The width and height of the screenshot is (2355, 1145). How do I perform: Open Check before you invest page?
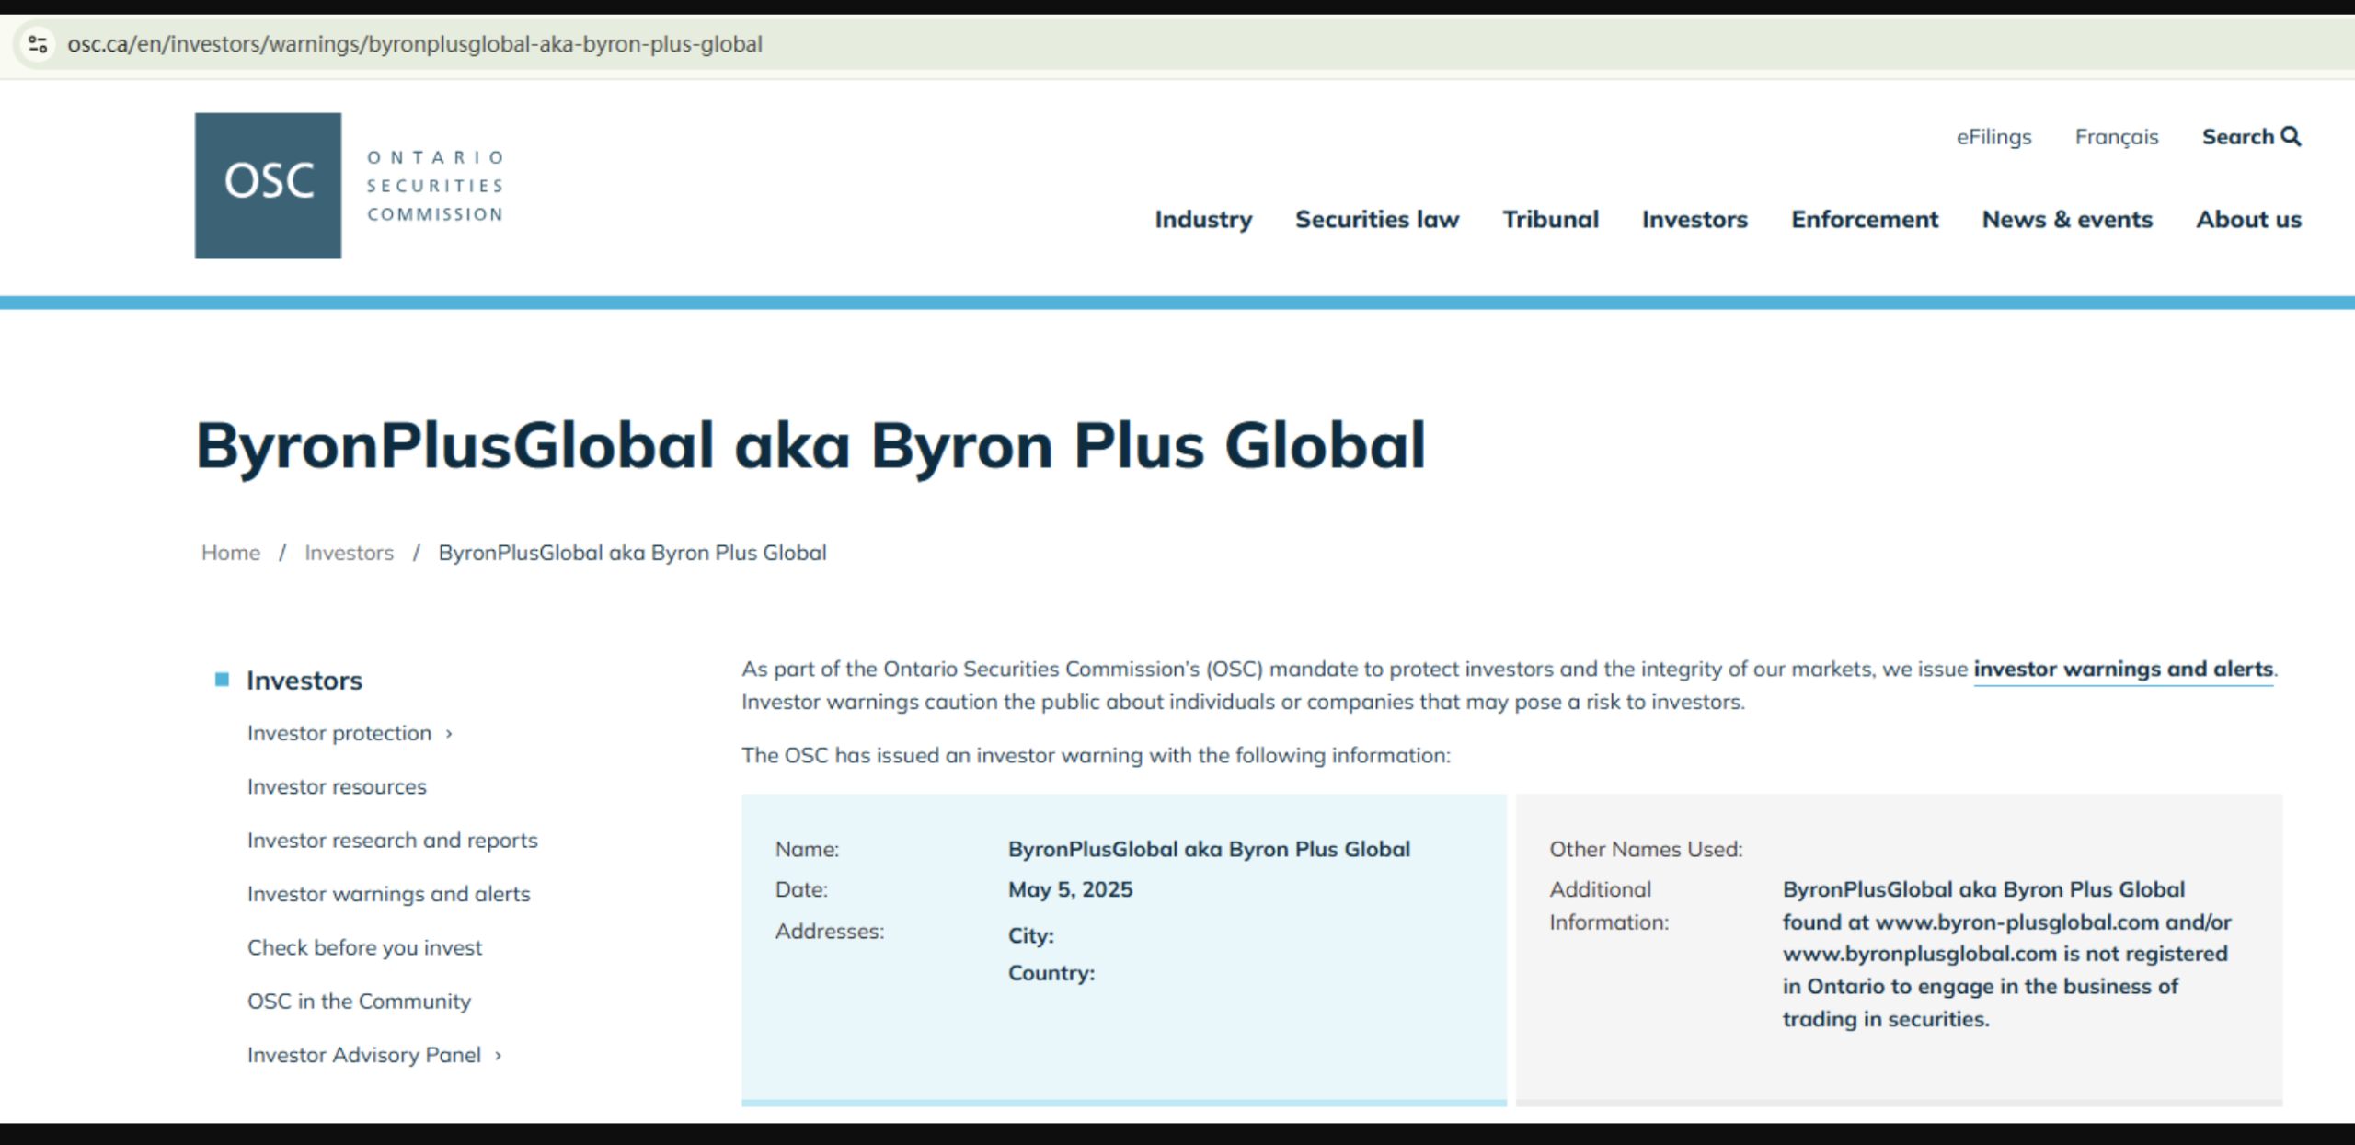(x=364, y=947)
